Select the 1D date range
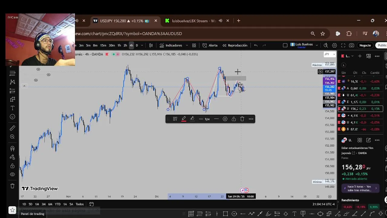 (24, 204)
